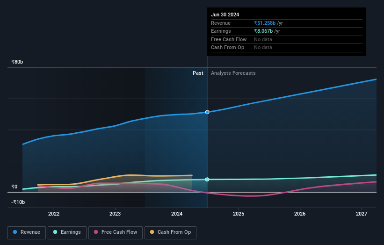Viewport: 384px width, 245px height.
Task: Click the 2025 x-axis label
Action: (238, 214)
